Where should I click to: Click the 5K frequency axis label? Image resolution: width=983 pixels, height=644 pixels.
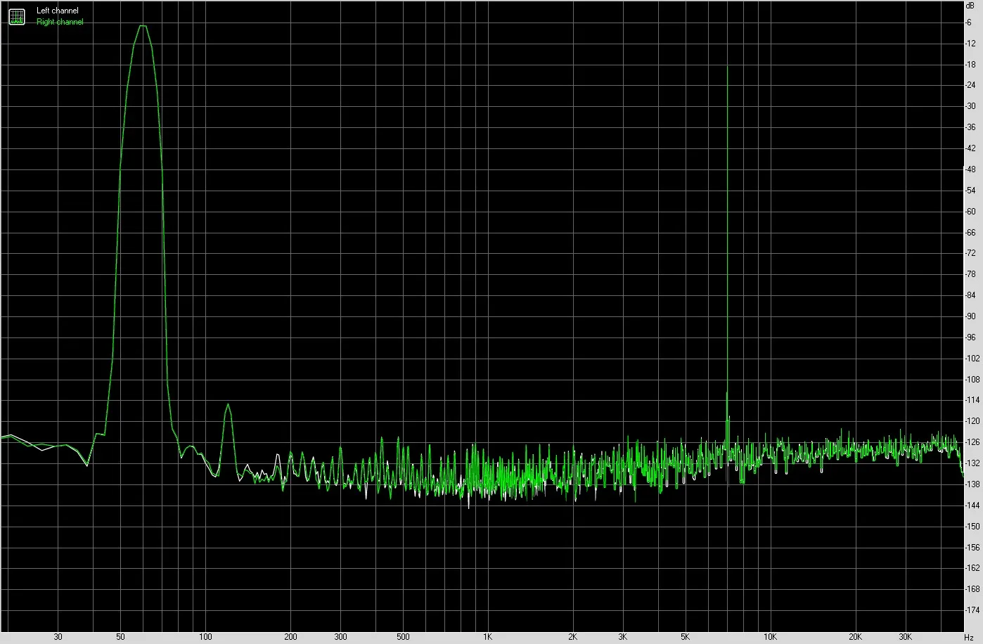685,638
